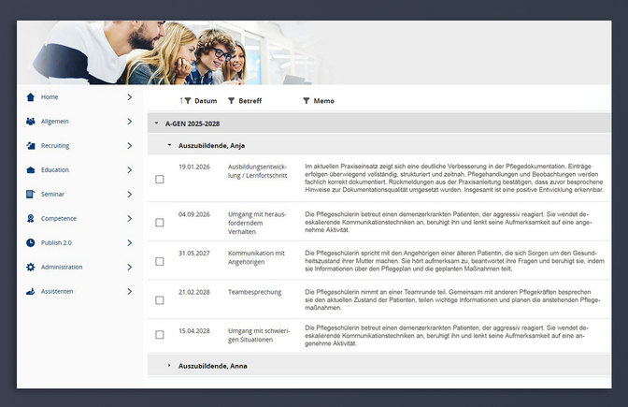
Task: Expand Assistenten submenu with its chevron arrow
Action: 129,292
